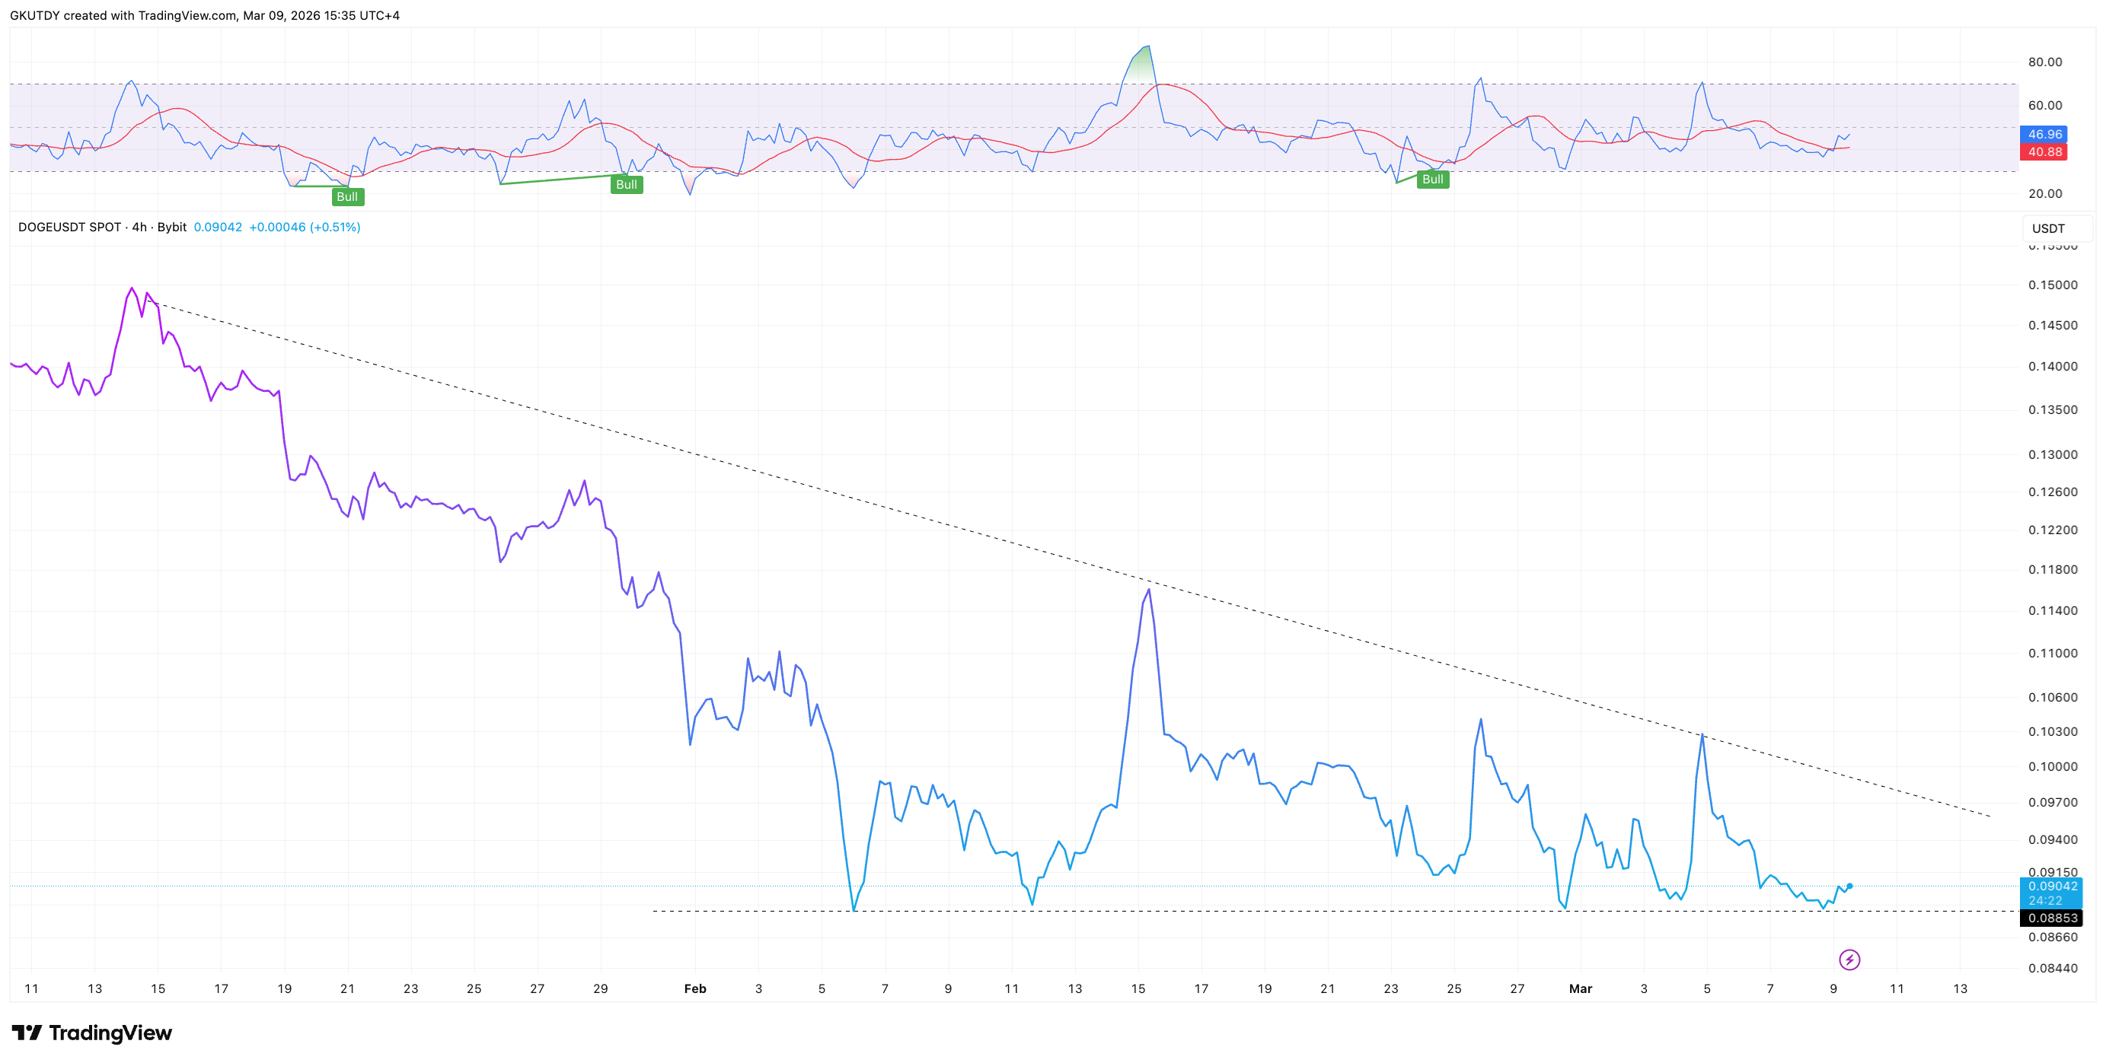Click the blue 0.09042 current price label
This screenshot has height=1063, width=2106.
click(x=2052, y=886)
